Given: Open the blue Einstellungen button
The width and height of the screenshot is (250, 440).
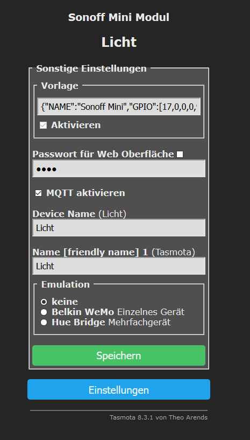Looking at the screenshot, I should (119, 389).
